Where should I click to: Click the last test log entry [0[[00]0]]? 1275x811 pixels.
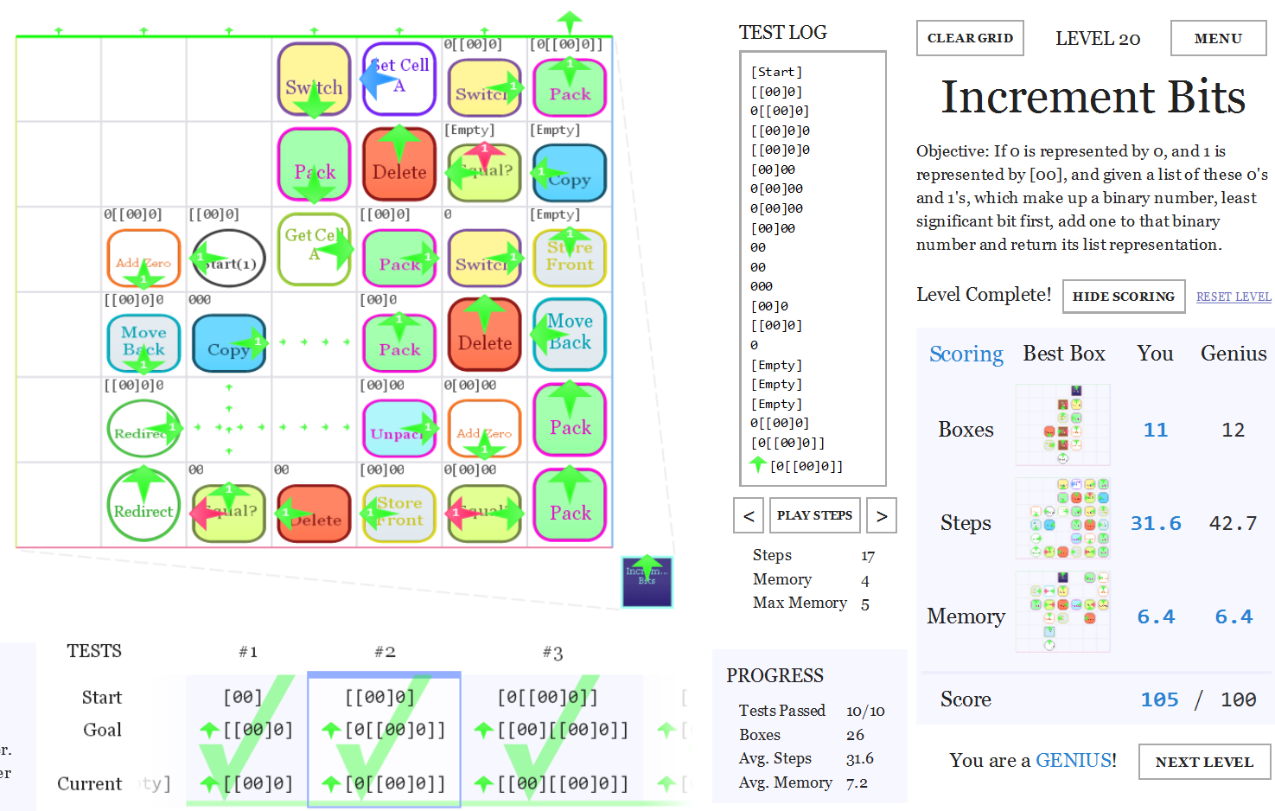pos(806,466)
